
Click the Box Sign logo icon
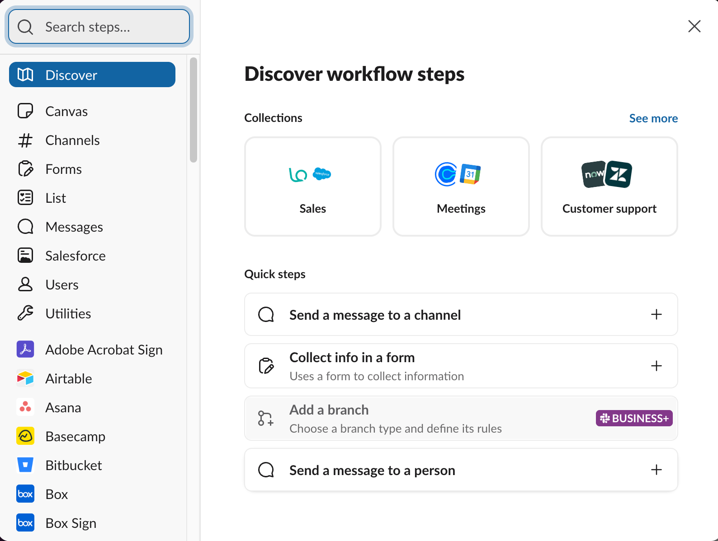tap(25, 522)
